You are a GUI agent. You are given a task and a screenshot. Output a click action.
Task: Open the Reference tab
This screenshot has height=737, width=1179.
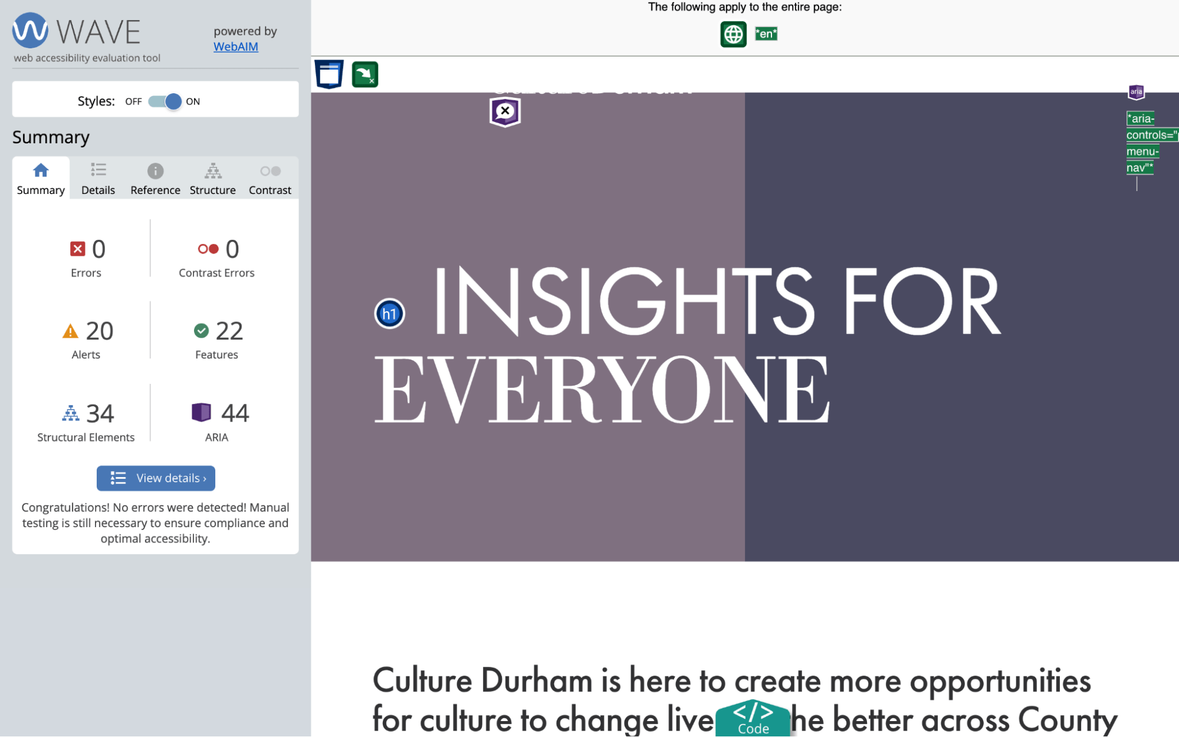click(x=155, y=179)
